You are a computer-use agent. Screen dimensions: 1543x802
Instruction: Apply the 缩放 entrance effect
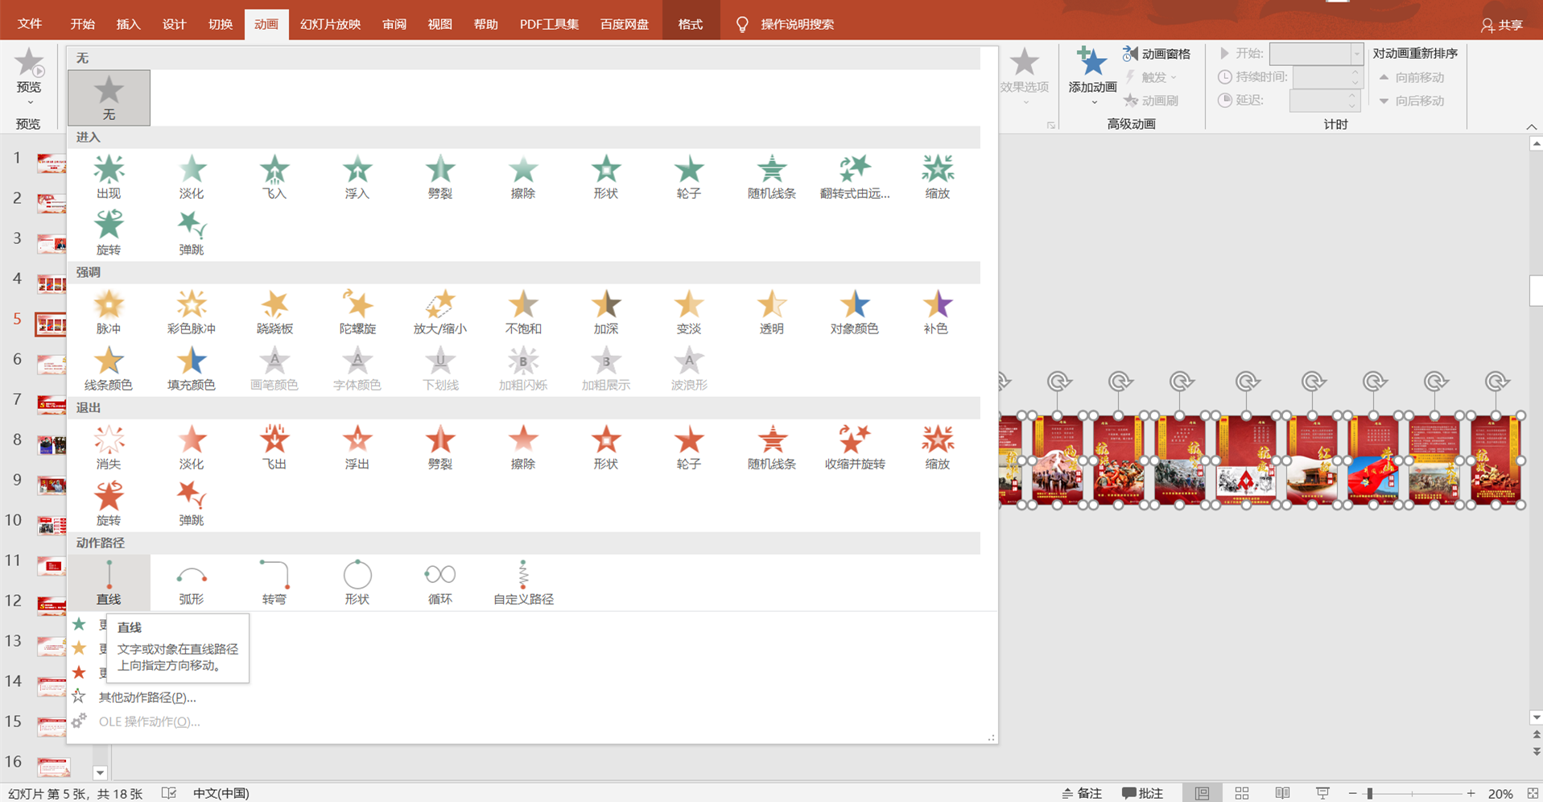click(938, 177)
